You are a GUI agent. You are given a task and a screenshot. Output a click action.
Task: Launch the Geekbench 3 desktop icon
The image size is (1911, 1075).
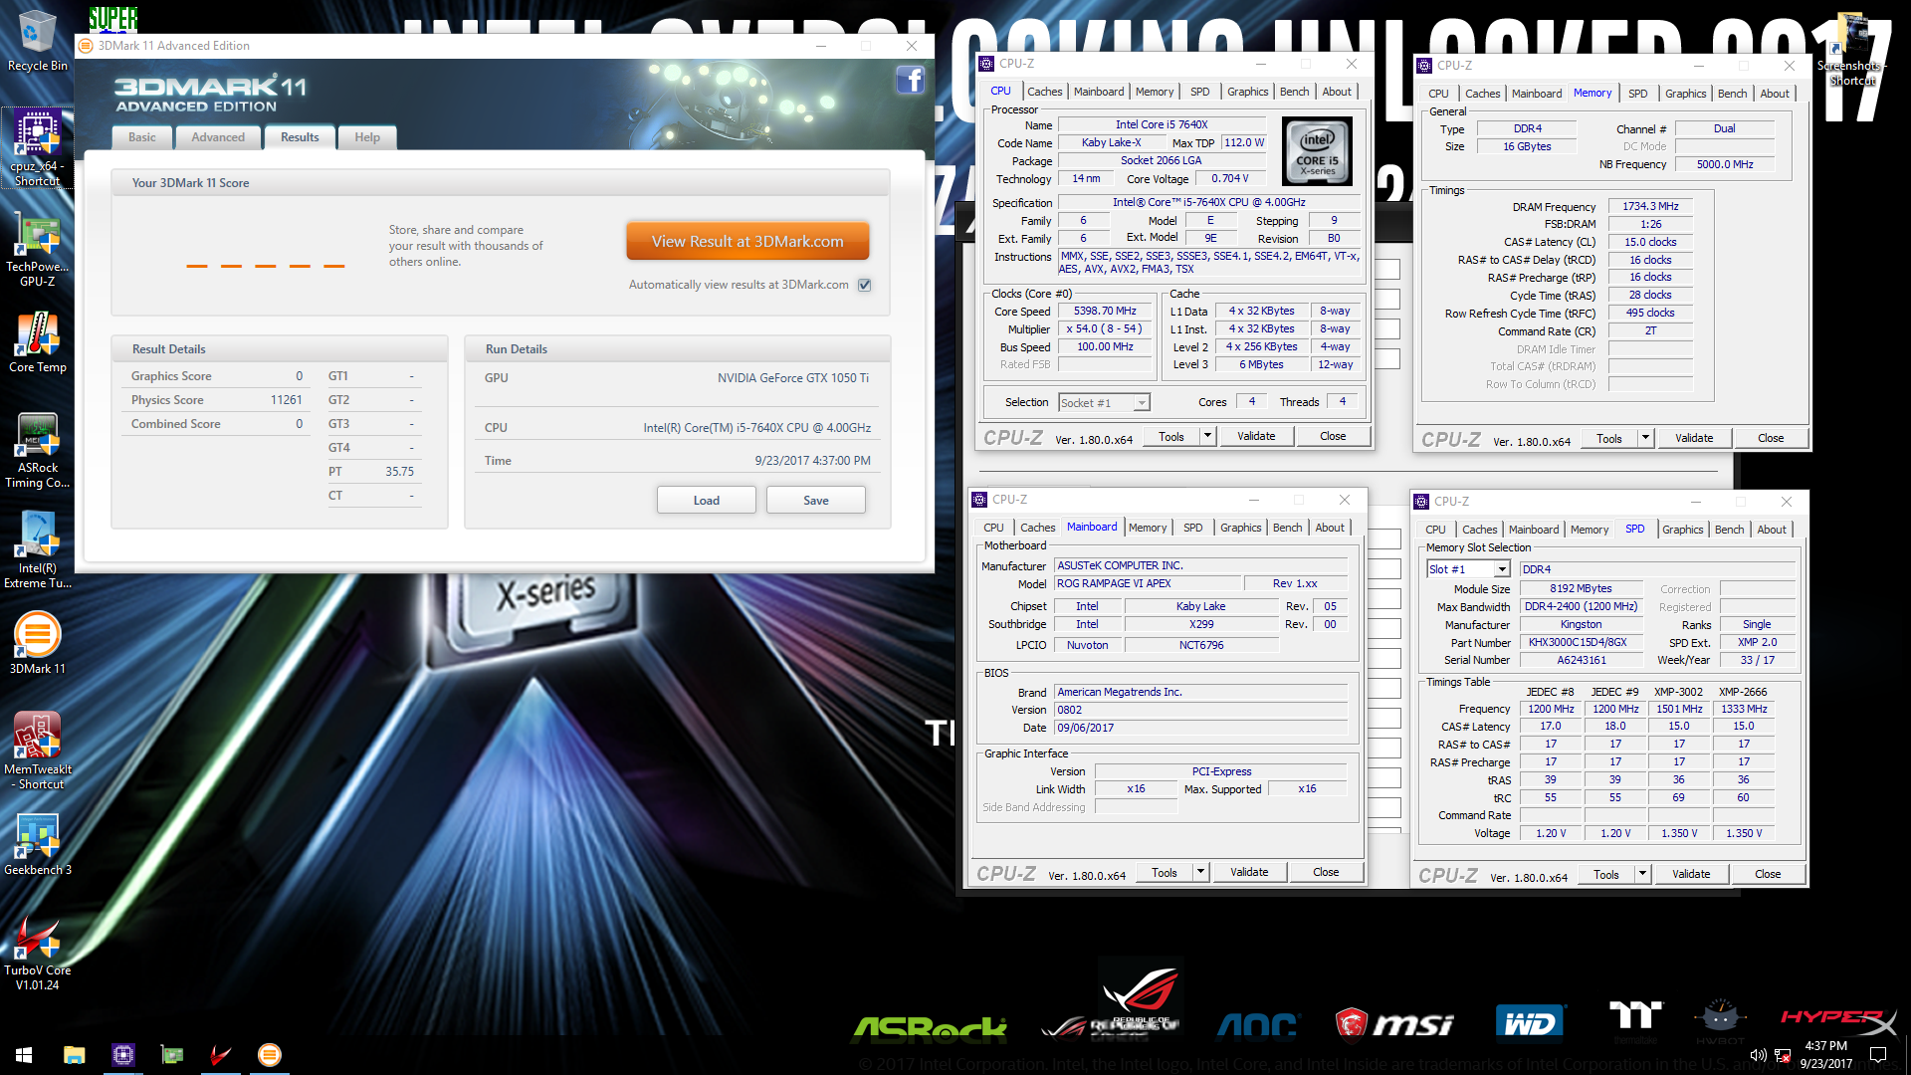37,845
